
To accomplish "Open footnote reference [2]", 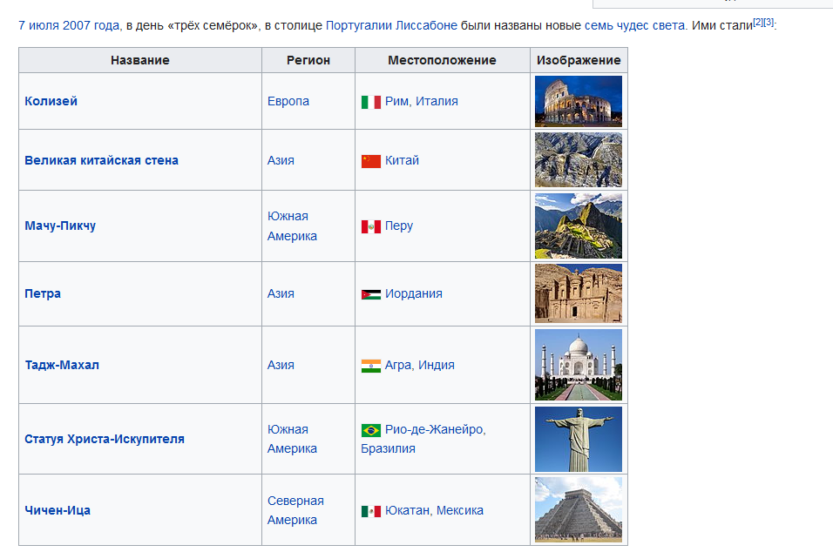I will point(758,22).
